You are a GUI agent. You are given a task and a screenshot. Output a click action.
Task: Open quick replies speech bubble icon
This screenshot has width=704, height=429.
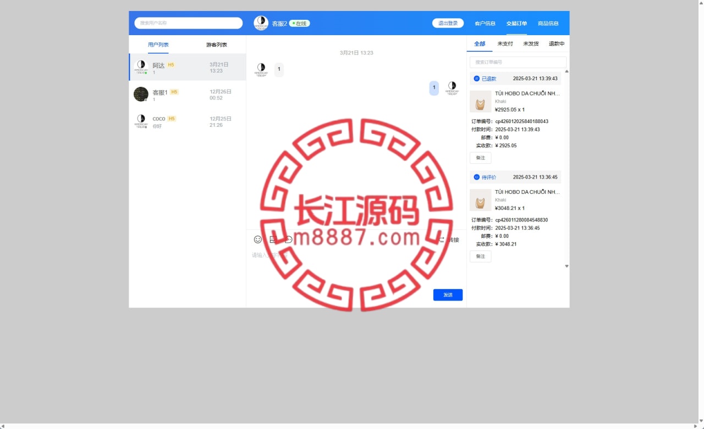pyautogui.click(x=288, y=239)
